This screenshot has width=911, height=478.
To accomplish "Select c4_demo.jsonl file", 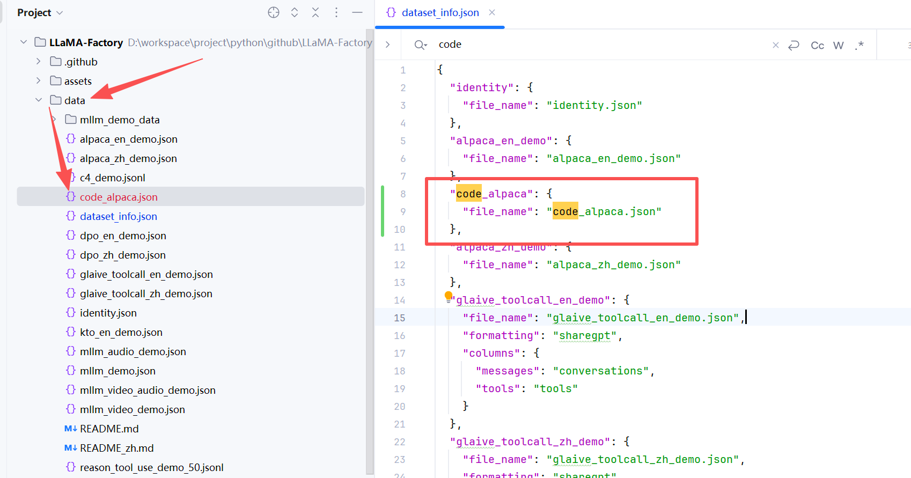I will 112,178.
